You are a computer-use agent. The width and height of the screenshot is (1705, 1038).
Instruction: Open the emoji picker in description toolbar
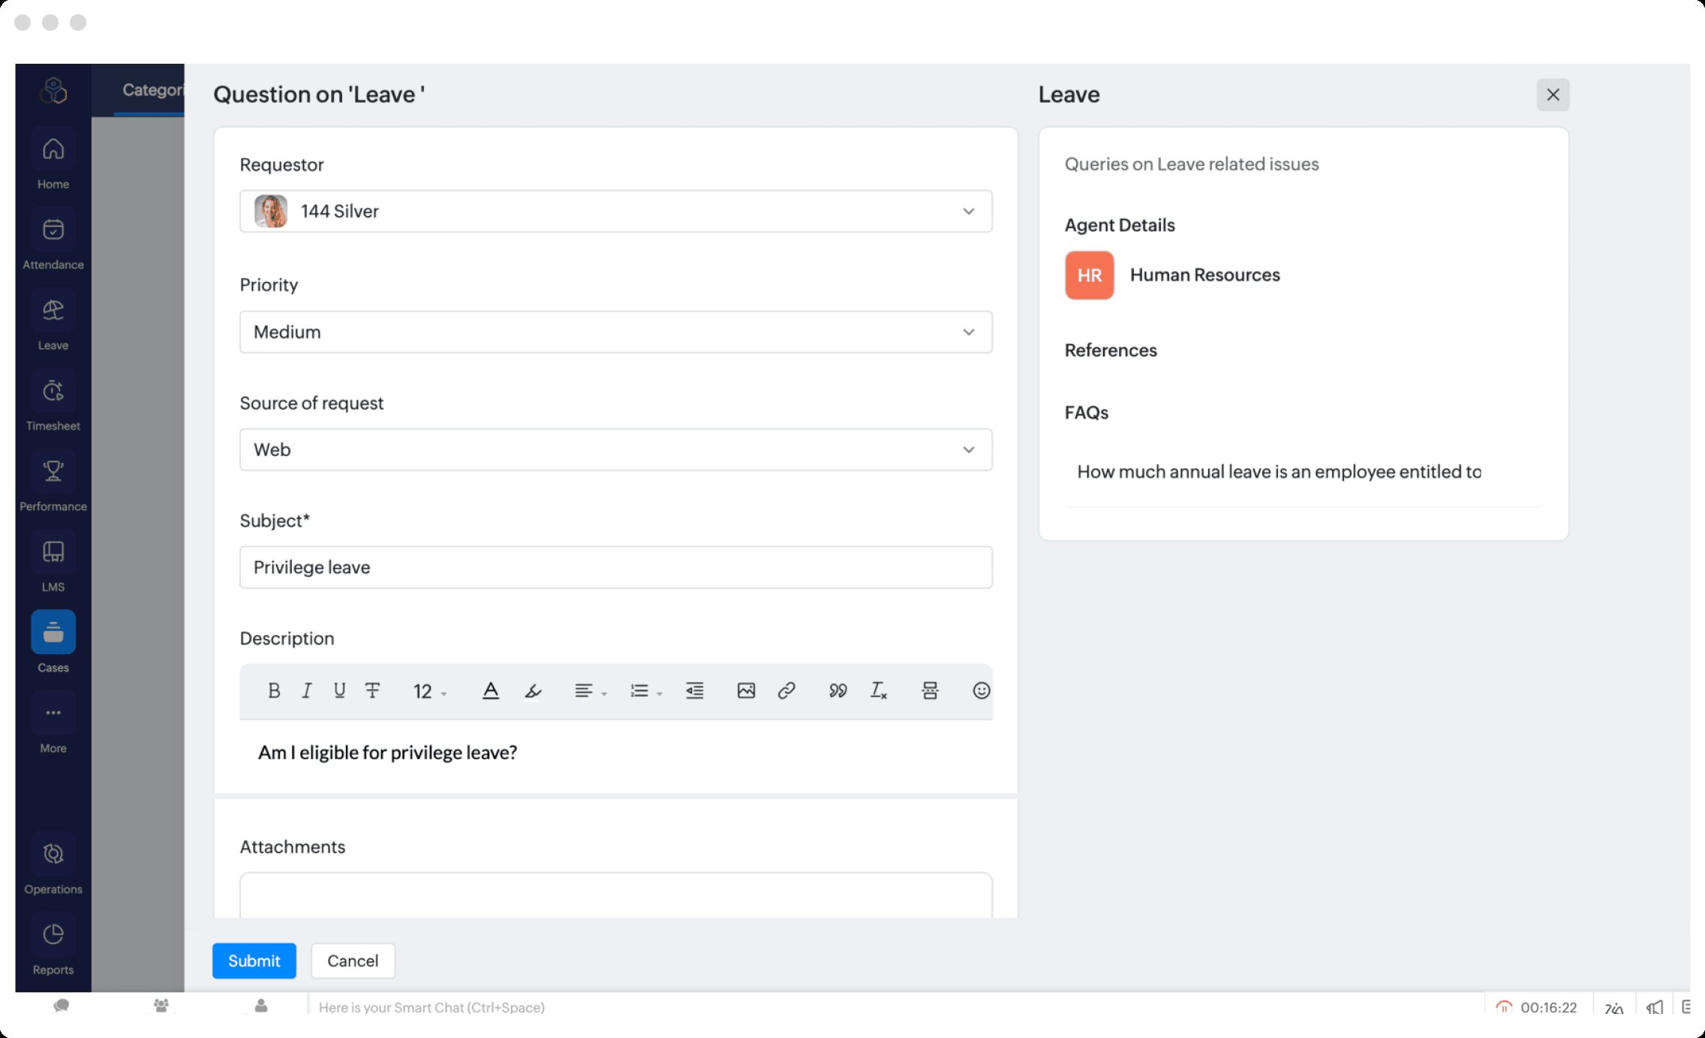981,691
